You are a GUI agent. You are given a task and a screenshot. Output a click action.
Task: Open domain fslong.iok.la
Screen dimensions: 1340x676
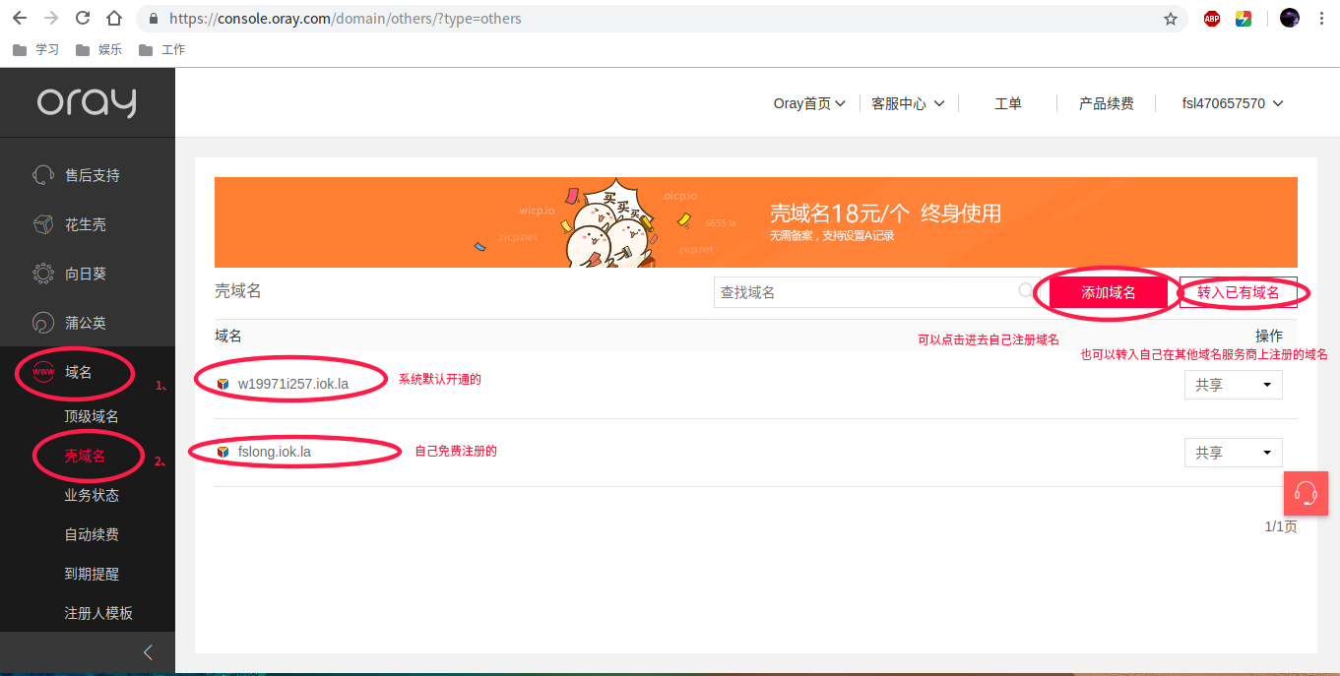pyautogui.click(x=275, y=452)
